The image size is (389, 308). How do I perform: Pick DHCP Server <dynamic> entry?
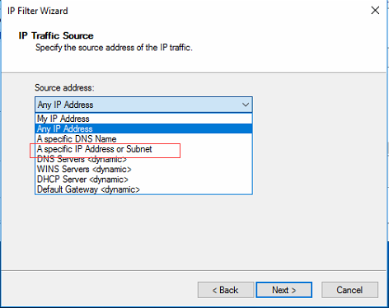pyautogui.click(x=143, y=180)
